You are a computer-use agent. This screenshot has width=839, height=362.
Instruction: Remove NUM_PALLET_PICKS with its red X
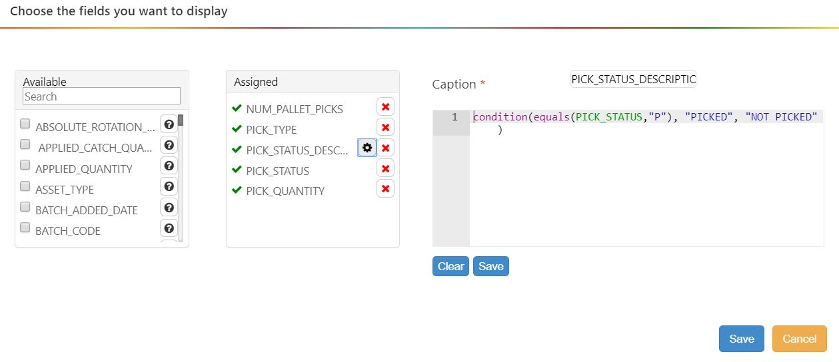click(385, 107)
